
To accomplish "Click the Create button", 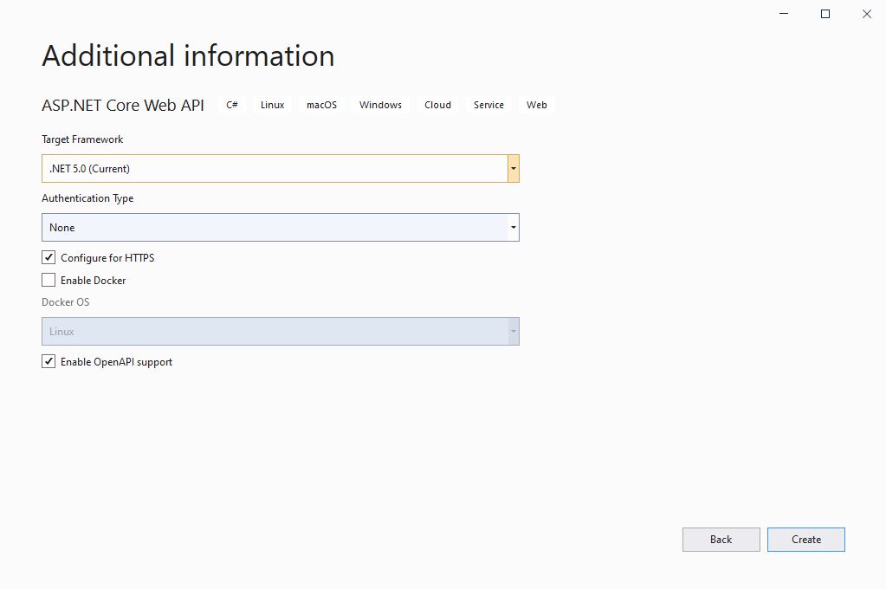I will pos(805,540).
